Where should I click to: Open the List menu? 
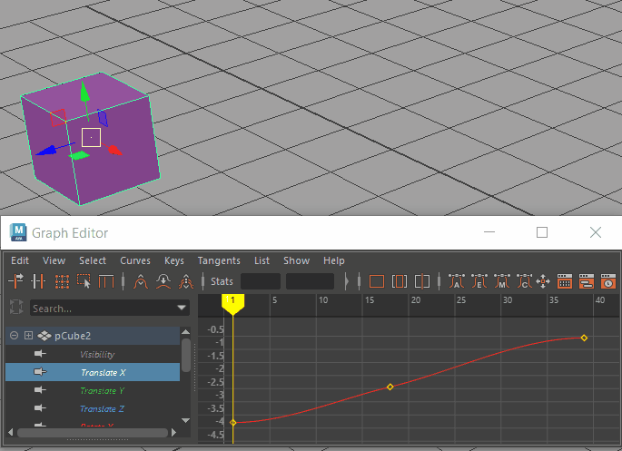(x=262, y=260)
